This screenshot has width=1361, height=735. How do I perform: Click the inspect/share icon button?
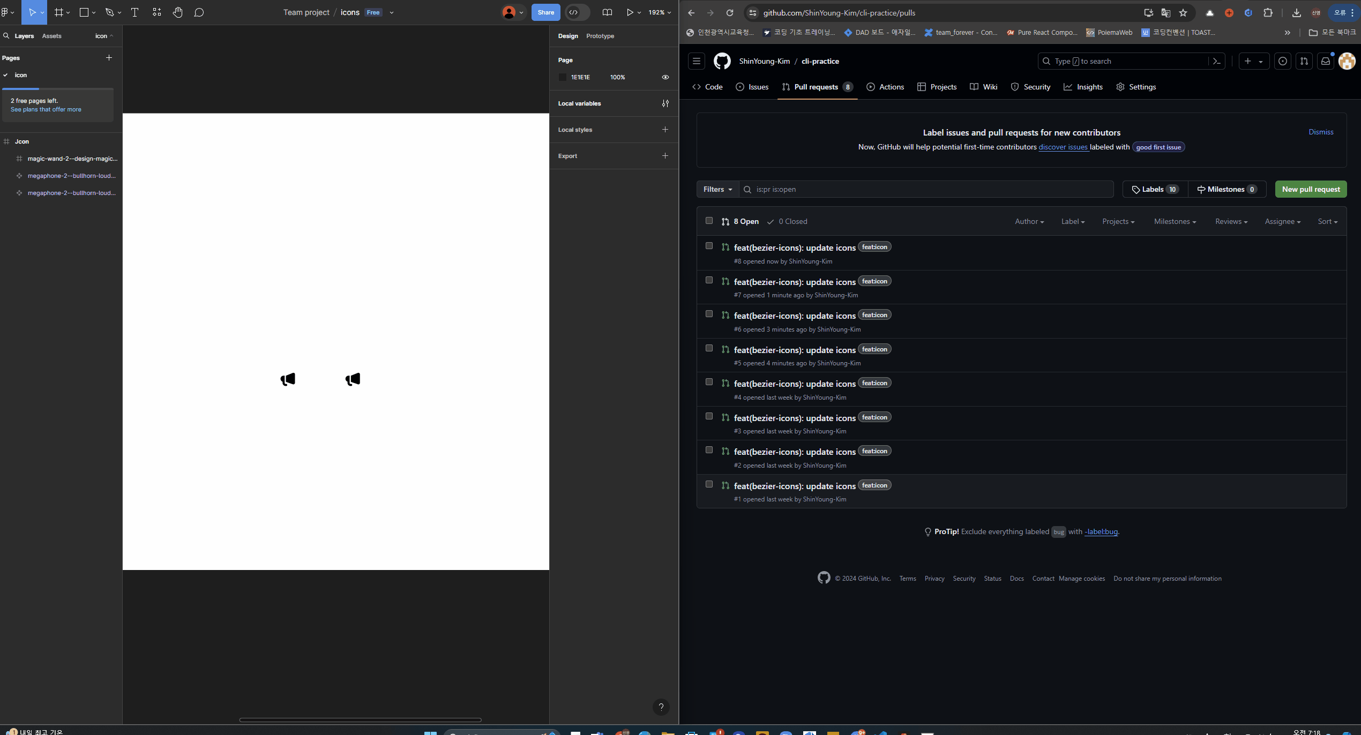(x=574, y=12)
